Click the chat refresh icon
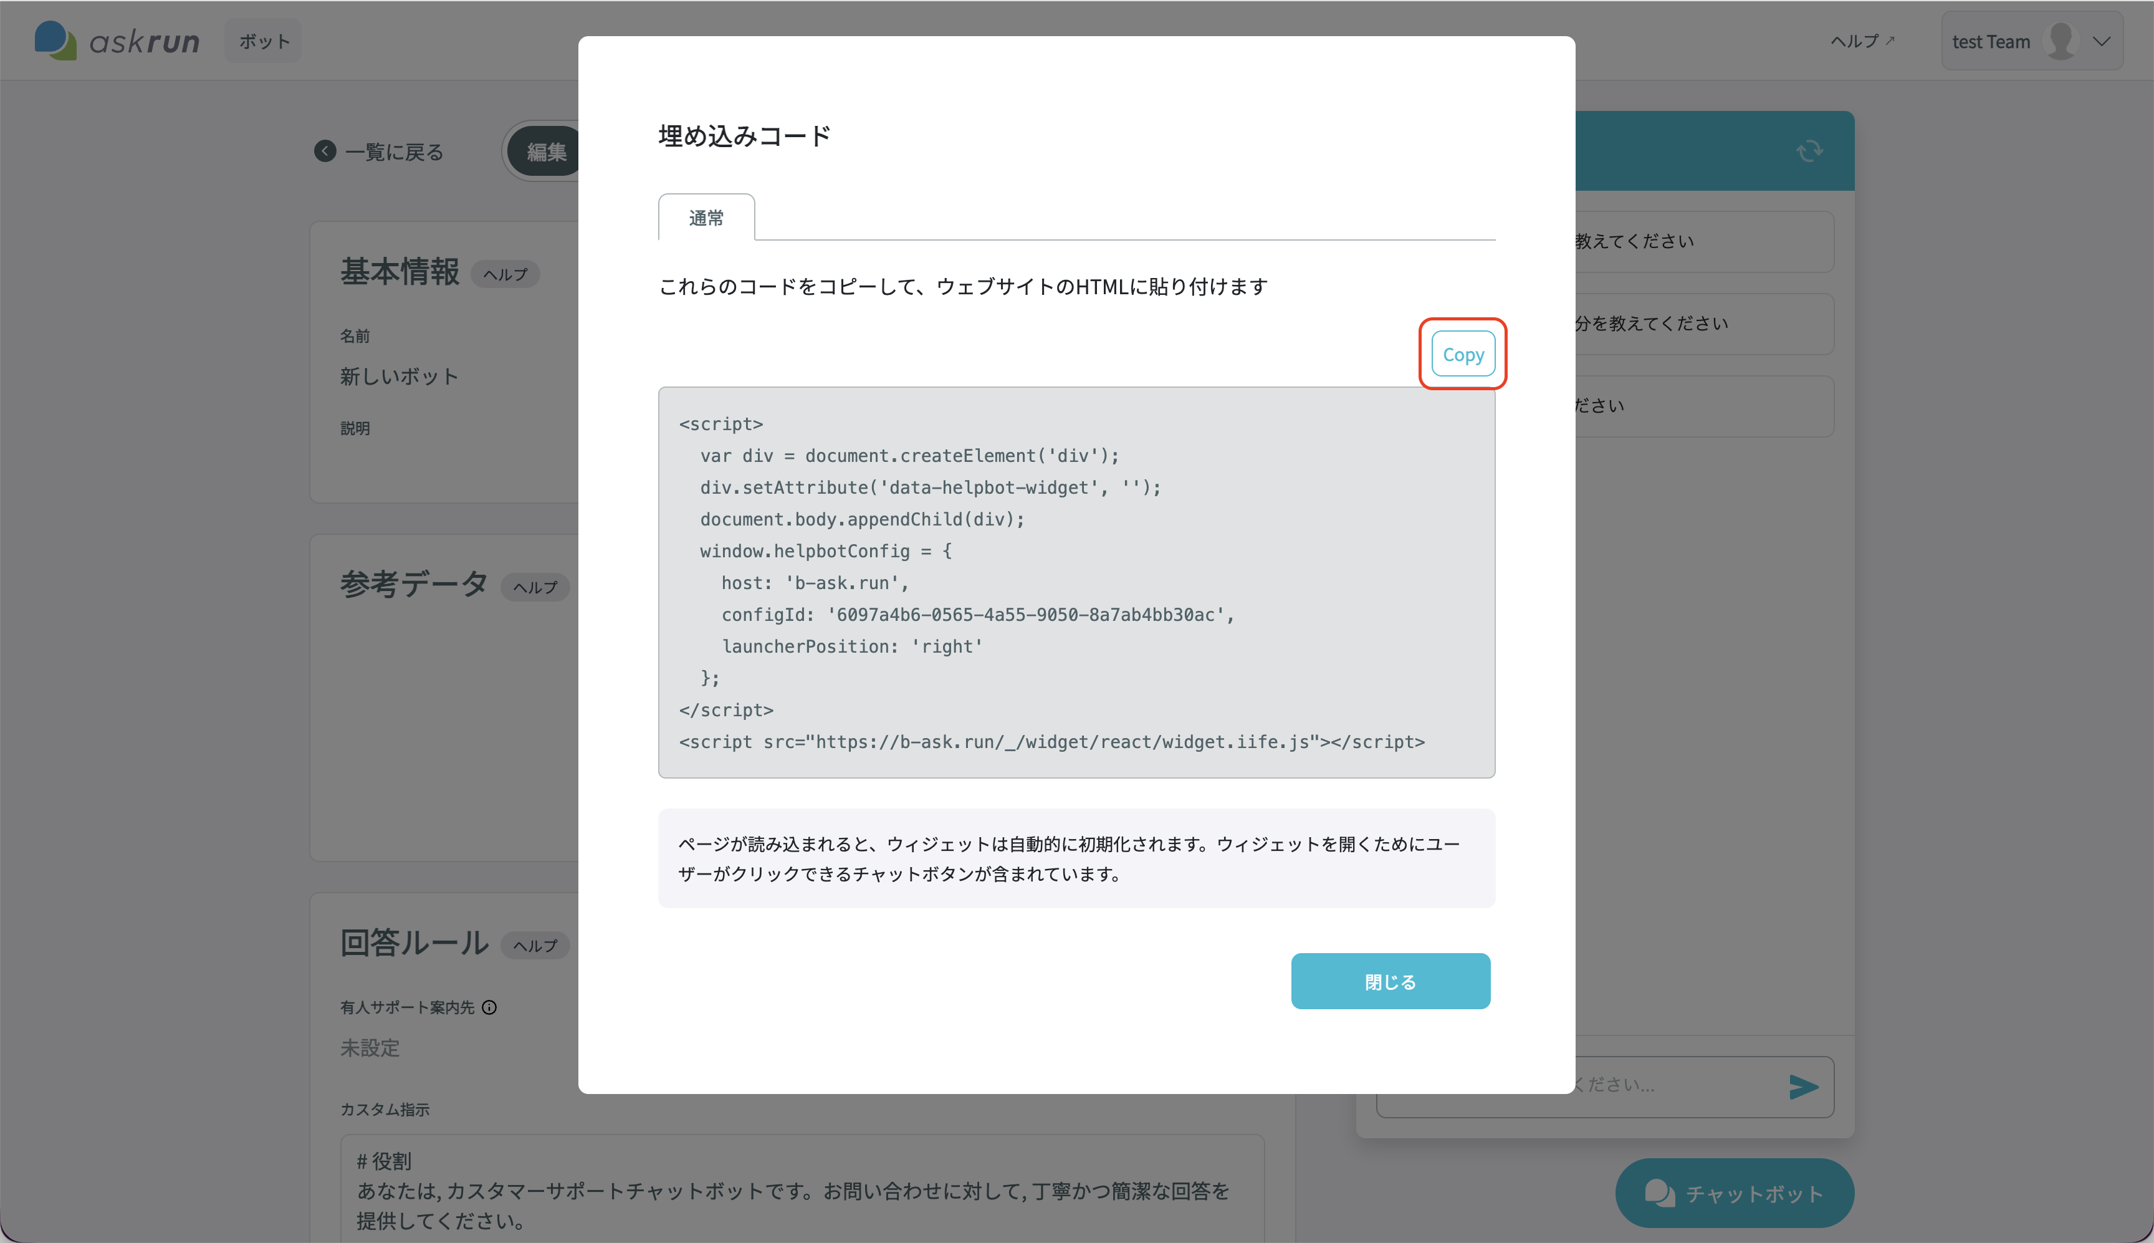 [1809, 151]
